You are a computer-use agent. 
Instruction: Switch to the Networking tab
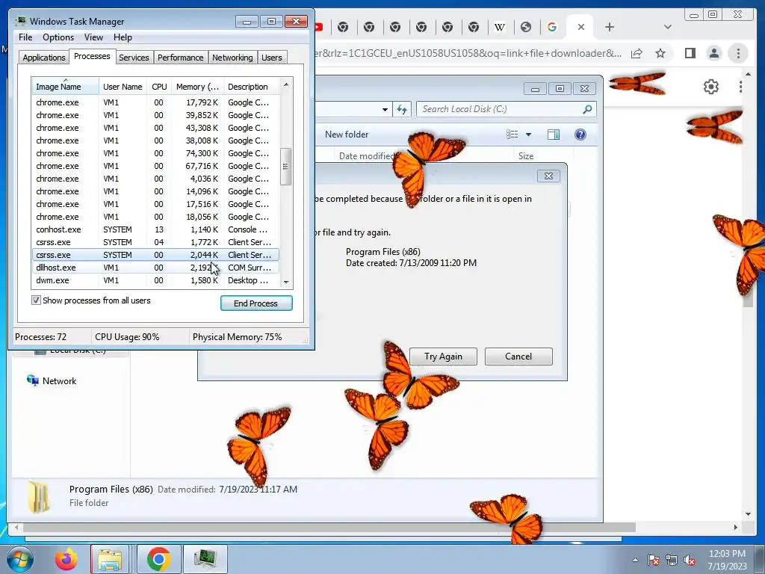click(232, 57)
